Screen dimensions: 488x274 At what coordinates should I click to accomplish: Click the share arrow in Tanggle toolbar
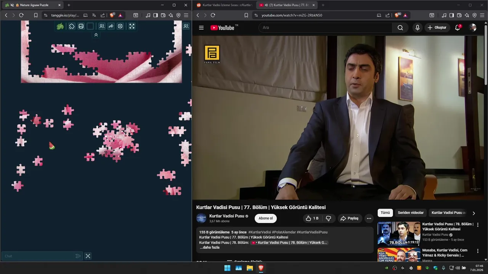click(x=111, y=26)
